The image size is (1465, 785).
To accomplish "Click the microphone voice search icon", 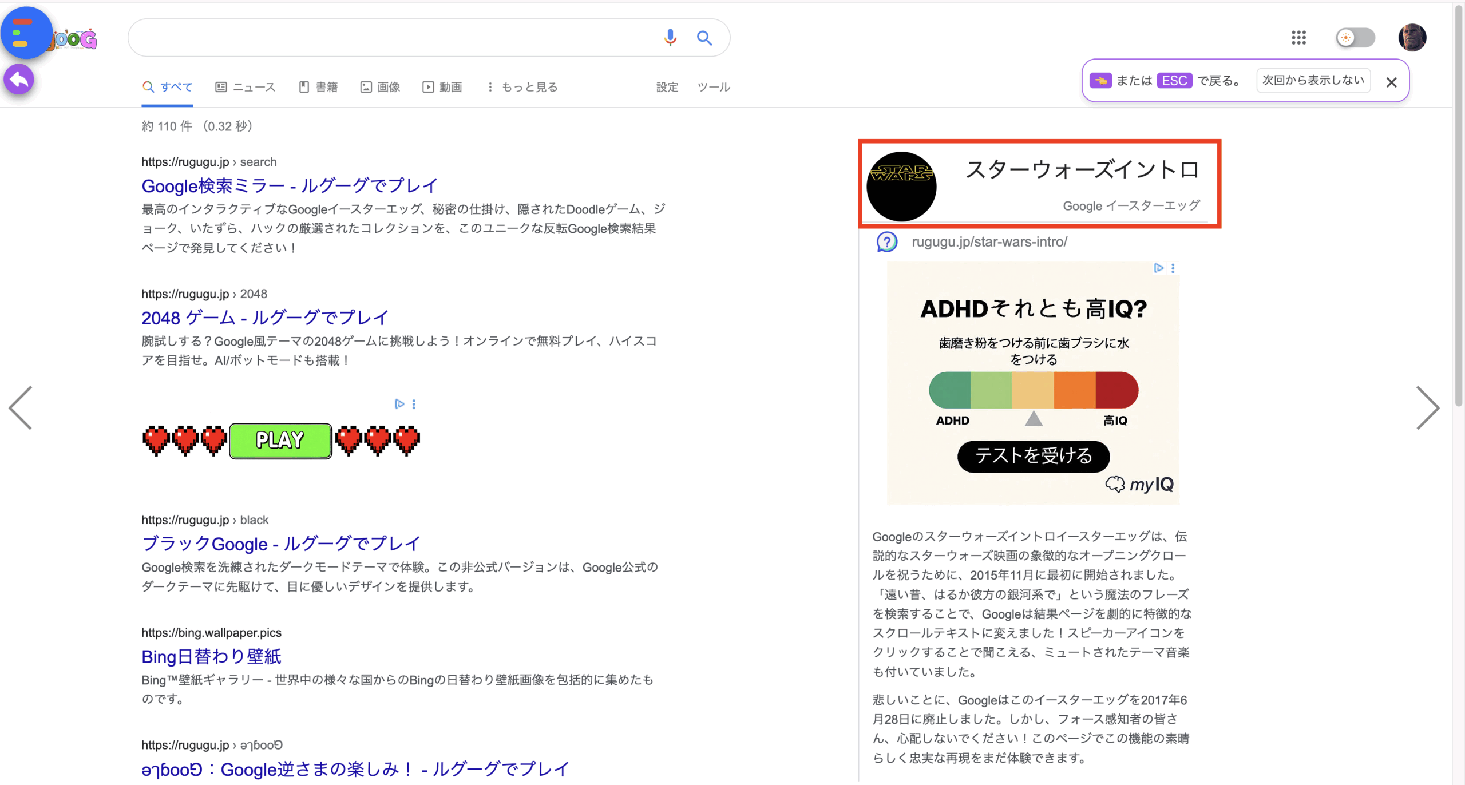I will click(x=670, y=38).
